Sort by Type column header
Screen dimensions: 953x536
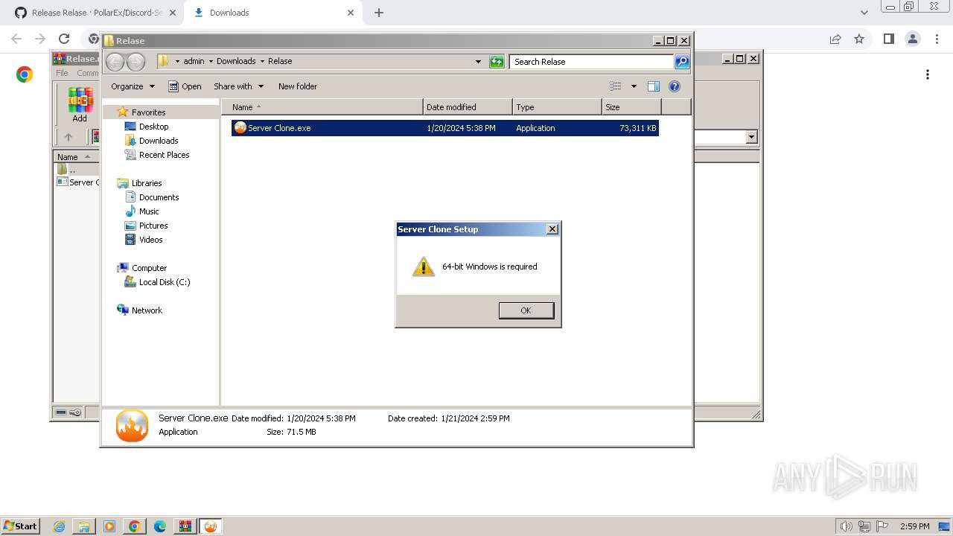pyautogui.click(x=557, y=107)
